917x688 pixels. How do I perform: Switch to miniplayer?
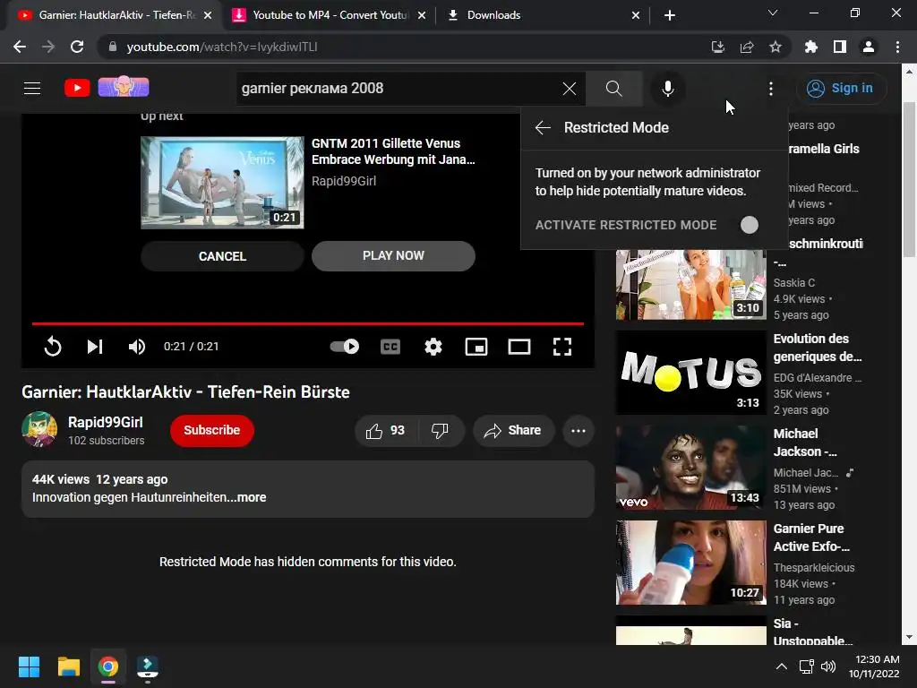476,347
